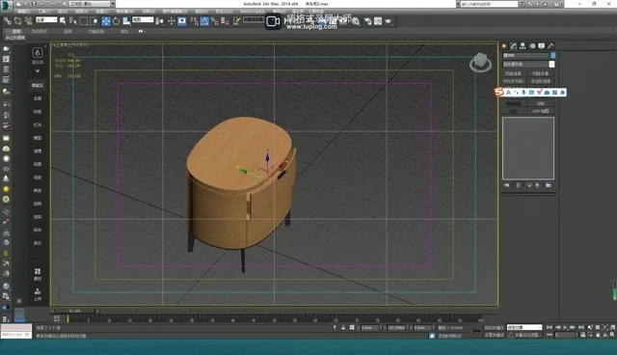Click the Create panel star icon
Image resolution: width=617 pixels, height=355 pixels.
coord(505,46)
